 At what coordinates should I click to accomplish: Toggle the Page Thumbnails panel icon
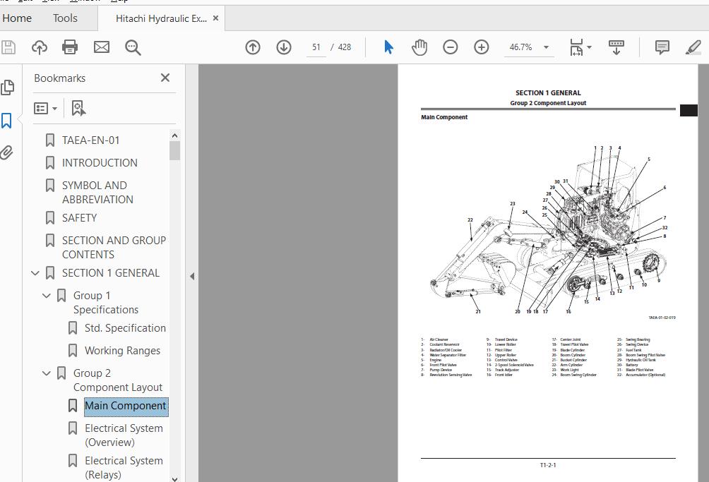[x=7, y=88]
